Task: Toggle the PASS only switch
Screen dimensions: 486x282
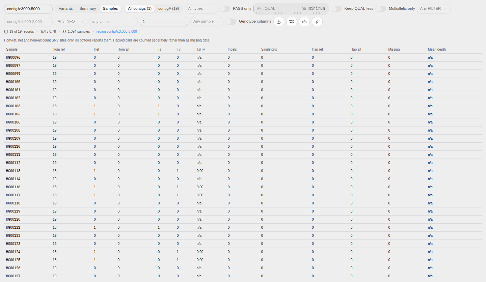Action: point(225,9)
